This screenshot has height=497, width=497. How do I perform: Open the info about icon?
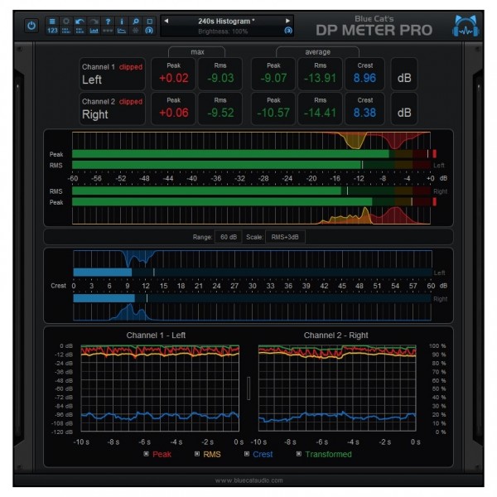(x=122, y=21)
